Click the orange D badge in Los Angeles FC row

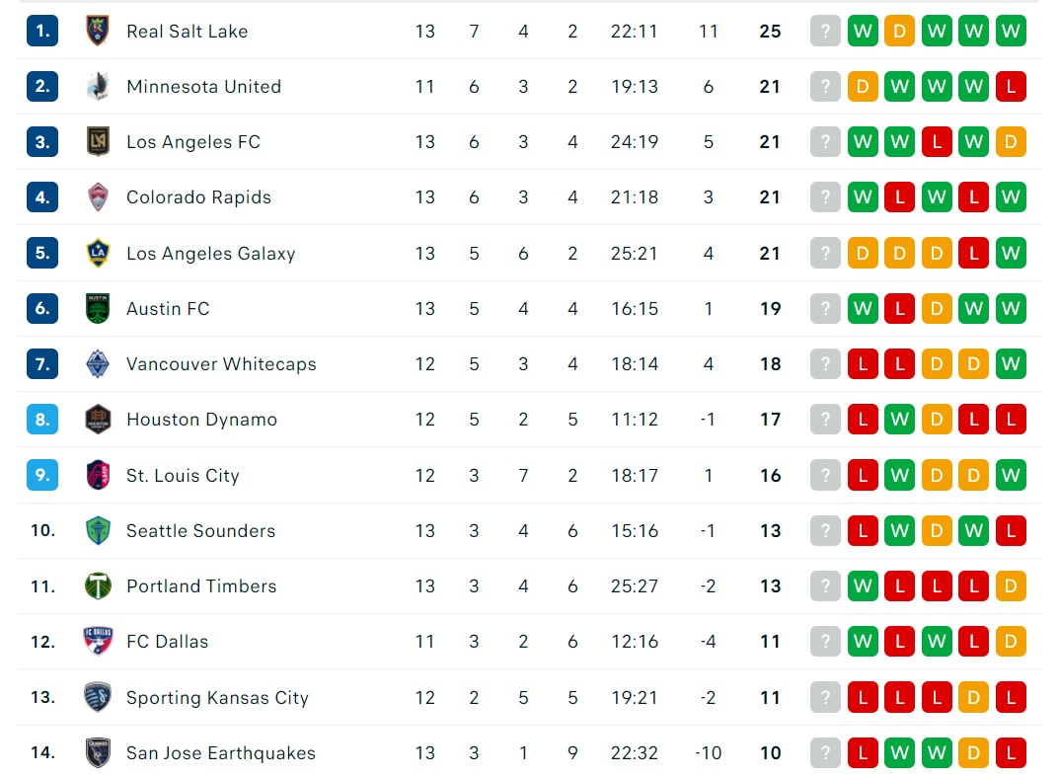pos(1011,142)
